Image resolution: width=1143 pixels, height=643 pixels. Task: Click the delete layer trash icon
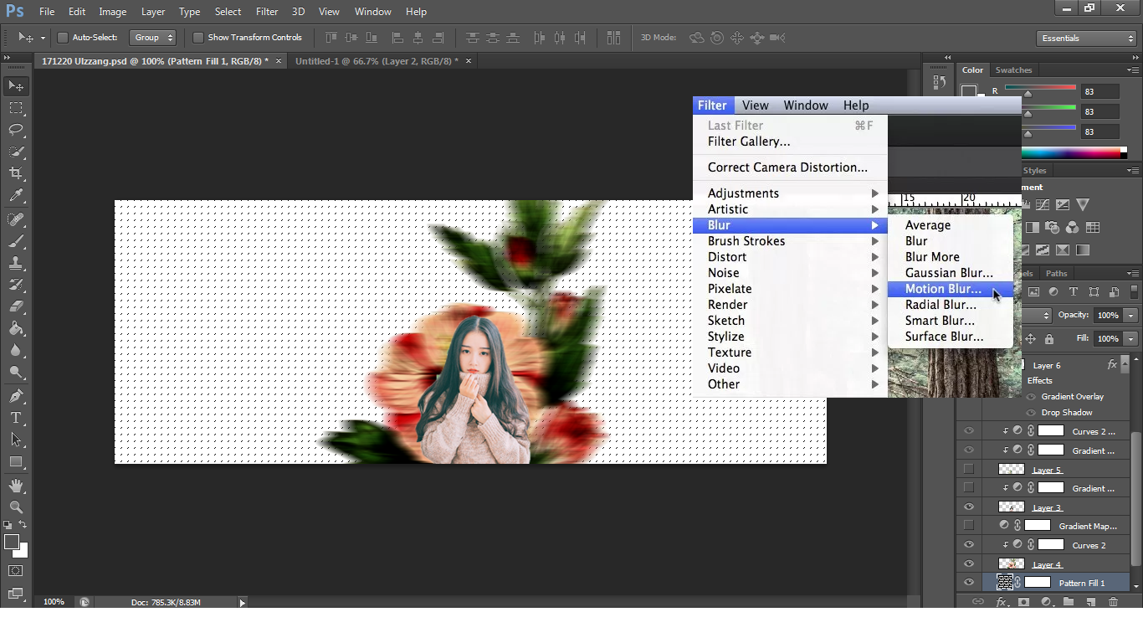1113,602
